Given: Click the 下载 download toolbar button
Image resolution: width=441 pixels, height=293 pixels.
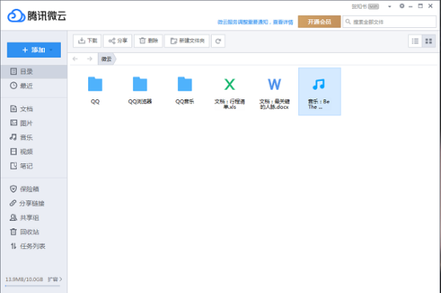Looking at the screenshot, I should coord(87,41).
